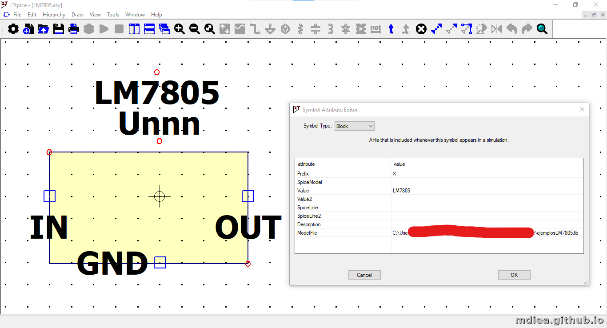Select the blue drag tool icon

[x=467, y=29]
